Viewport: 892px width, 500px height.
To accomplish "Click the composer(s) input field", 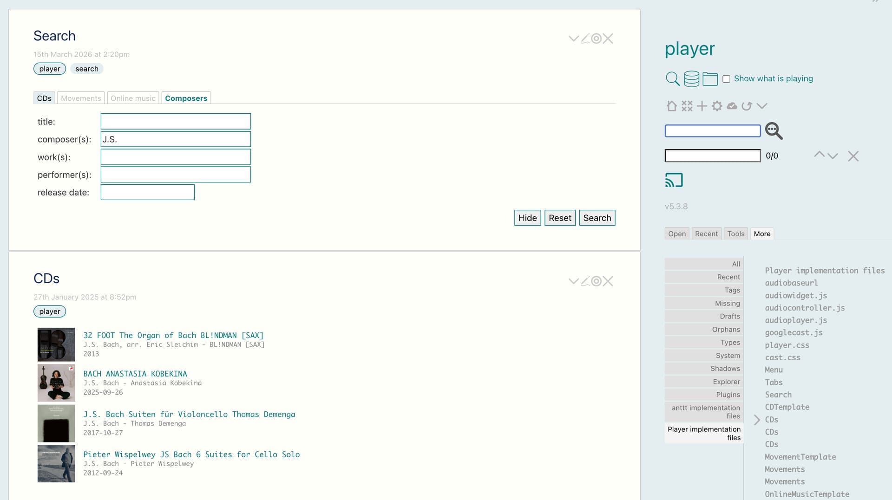I will point(176,139).
